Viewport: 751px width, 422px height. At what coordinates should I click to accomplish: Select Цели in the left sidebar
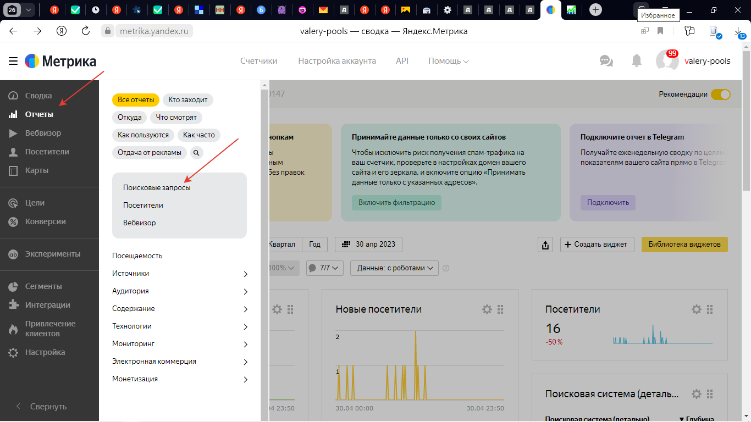(x=35, y=203)
